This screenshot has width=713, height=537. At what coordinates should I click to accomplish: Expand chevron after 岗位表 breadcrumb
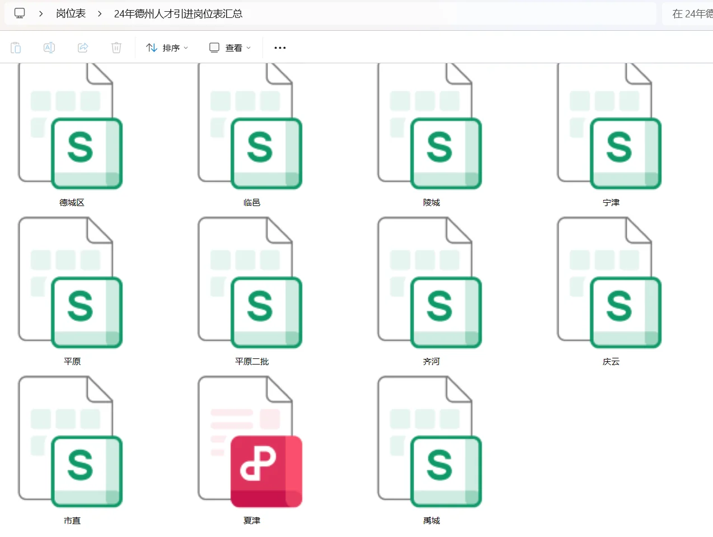point(100,13)
